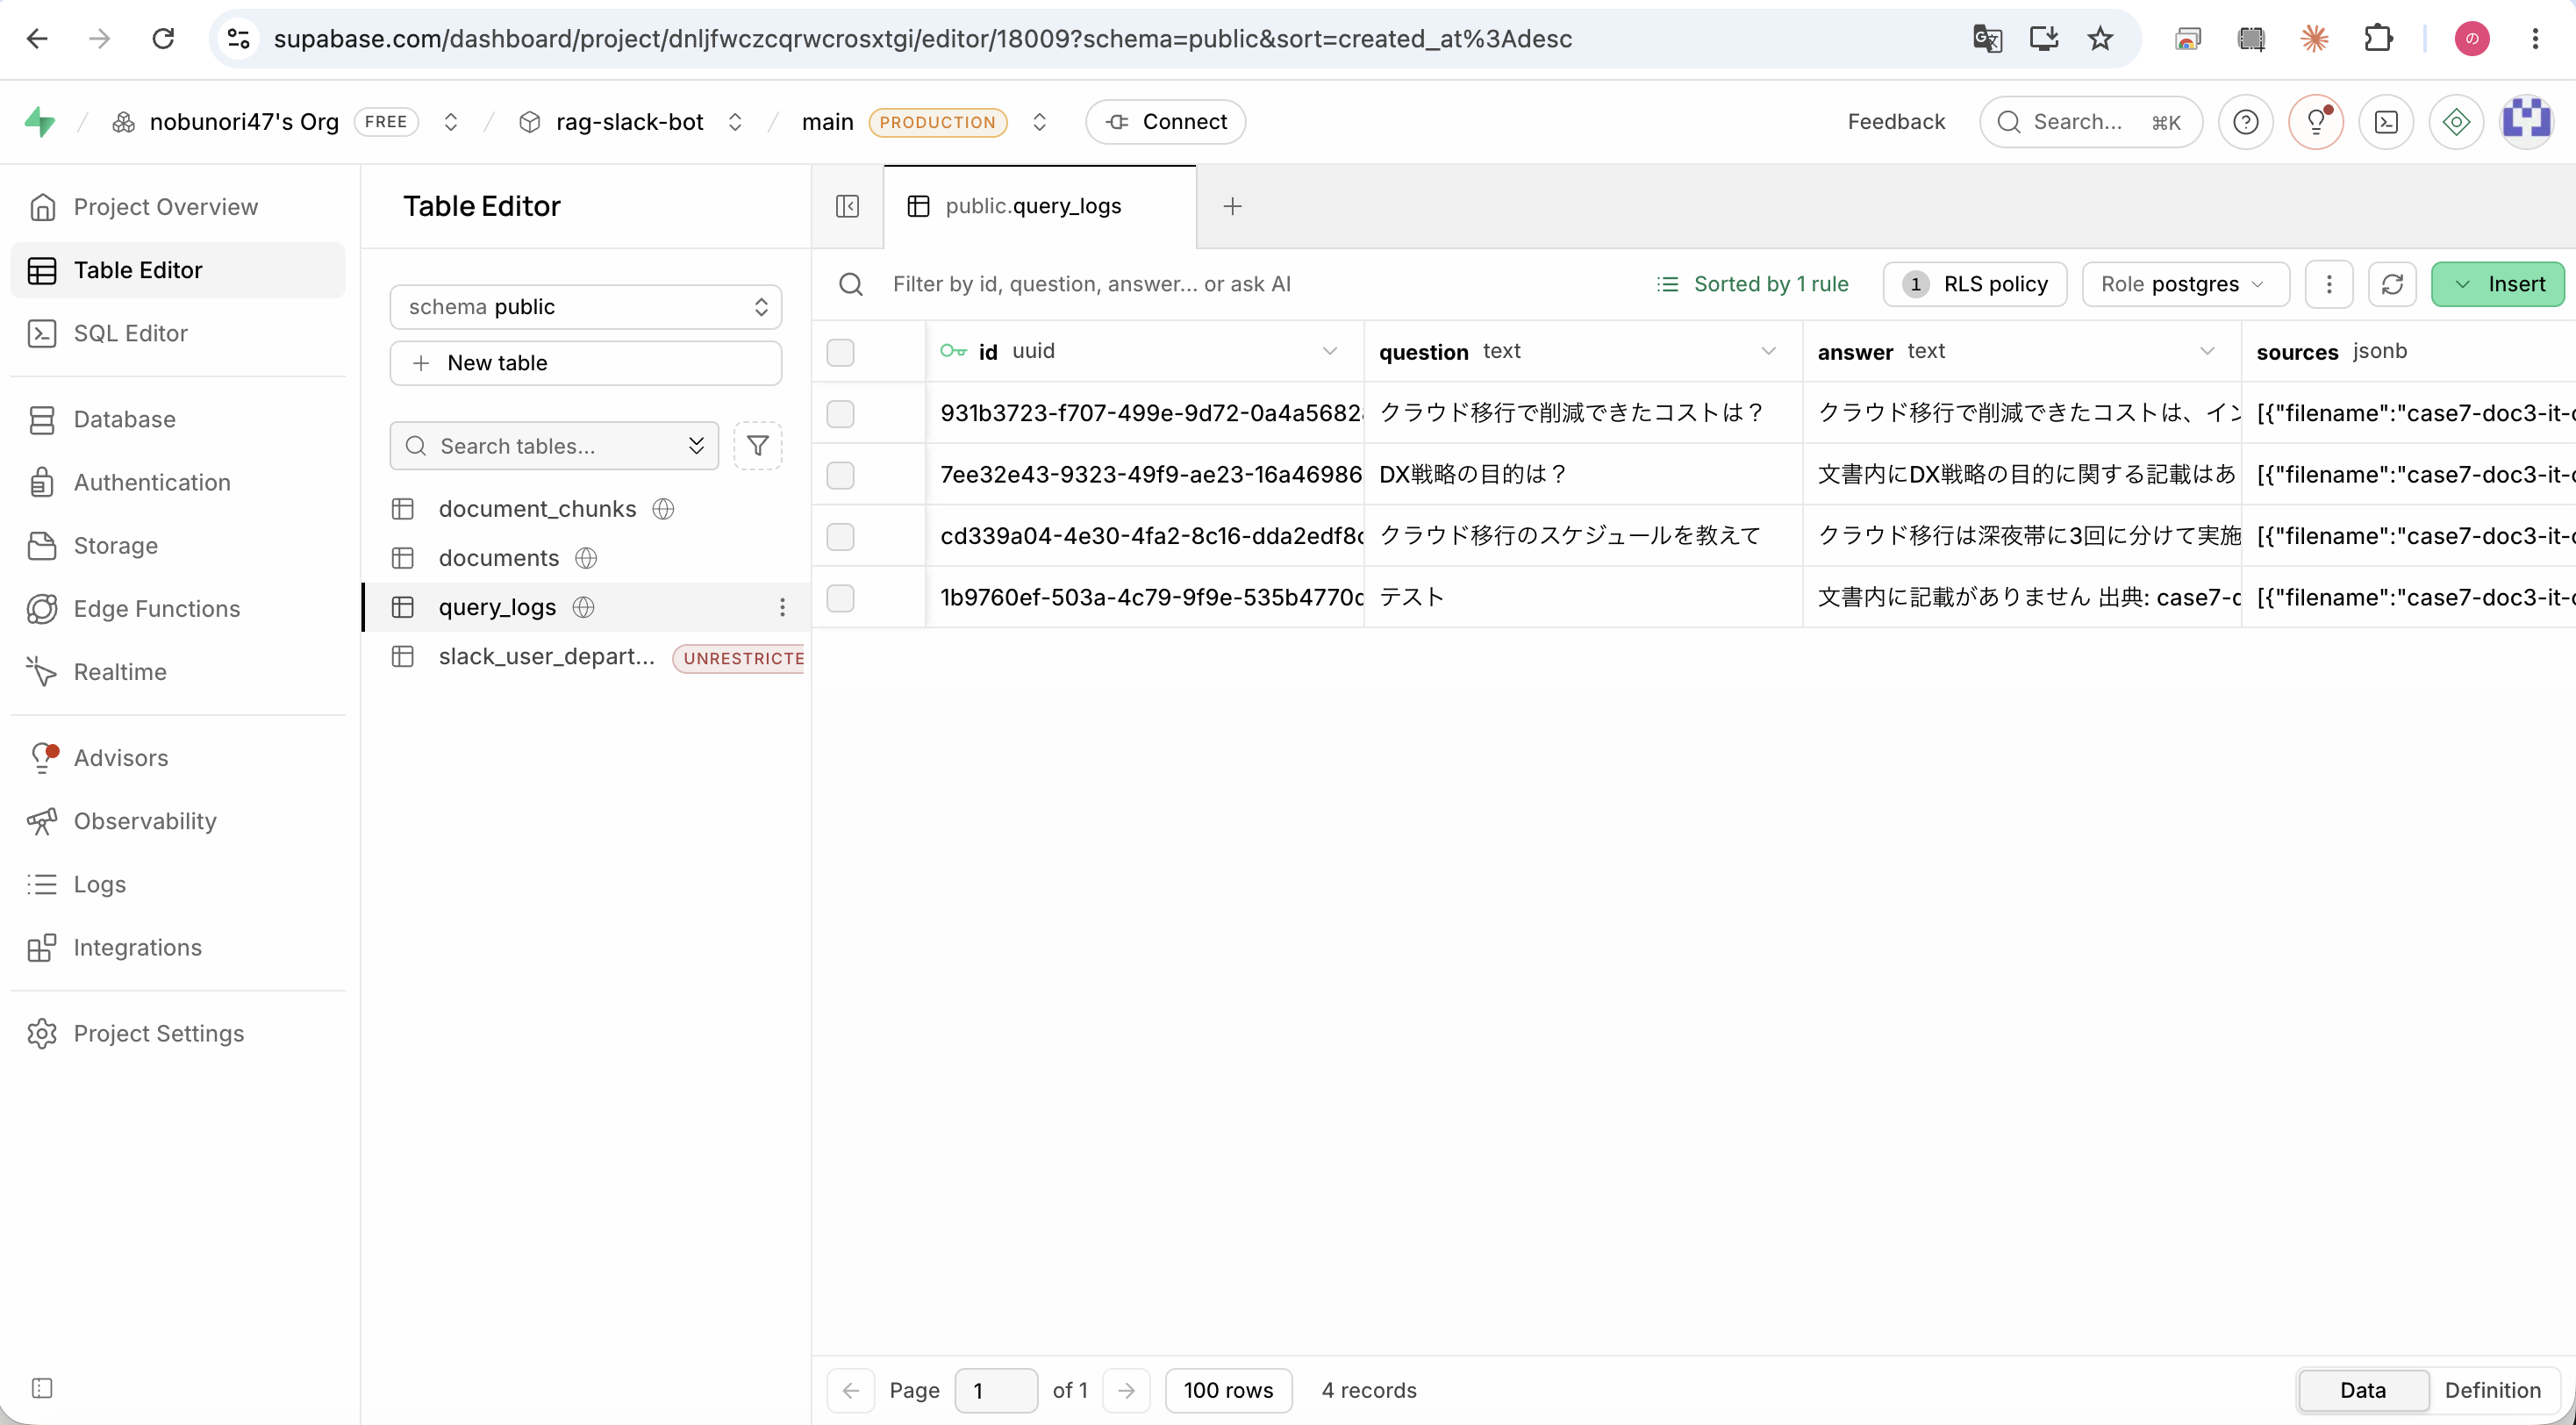Switch to the Definition tab
This screenshot has width=2576, height=1425.
[2492, 1390]
